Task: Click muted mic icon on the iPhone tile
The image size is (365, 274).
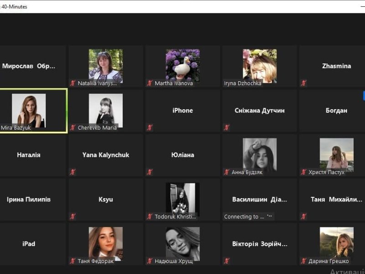Action: click(x=150, y=127)
